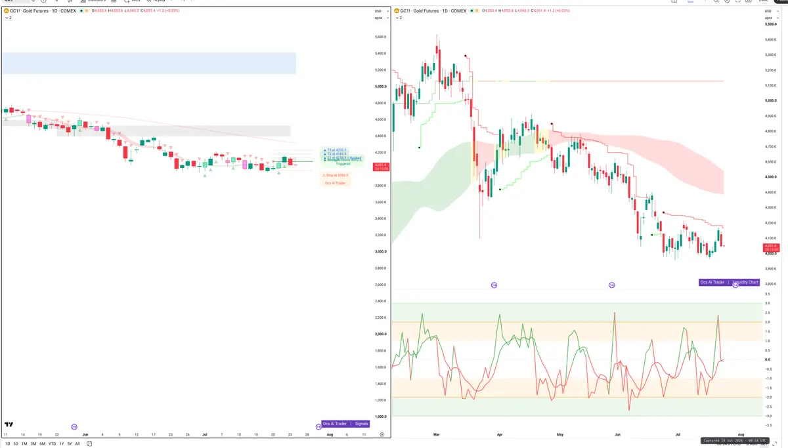
Task: Click the purple event marker below March in right chart
Action: point(494,285)
